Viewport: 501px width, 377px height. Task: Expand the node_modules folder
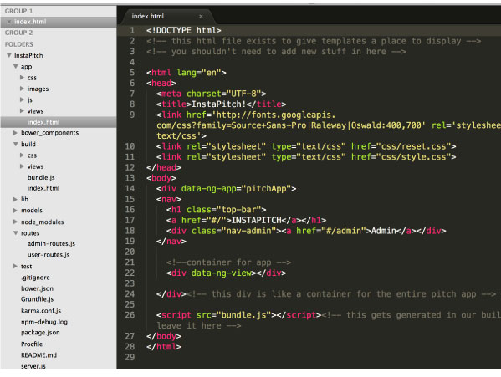point(15,222)
